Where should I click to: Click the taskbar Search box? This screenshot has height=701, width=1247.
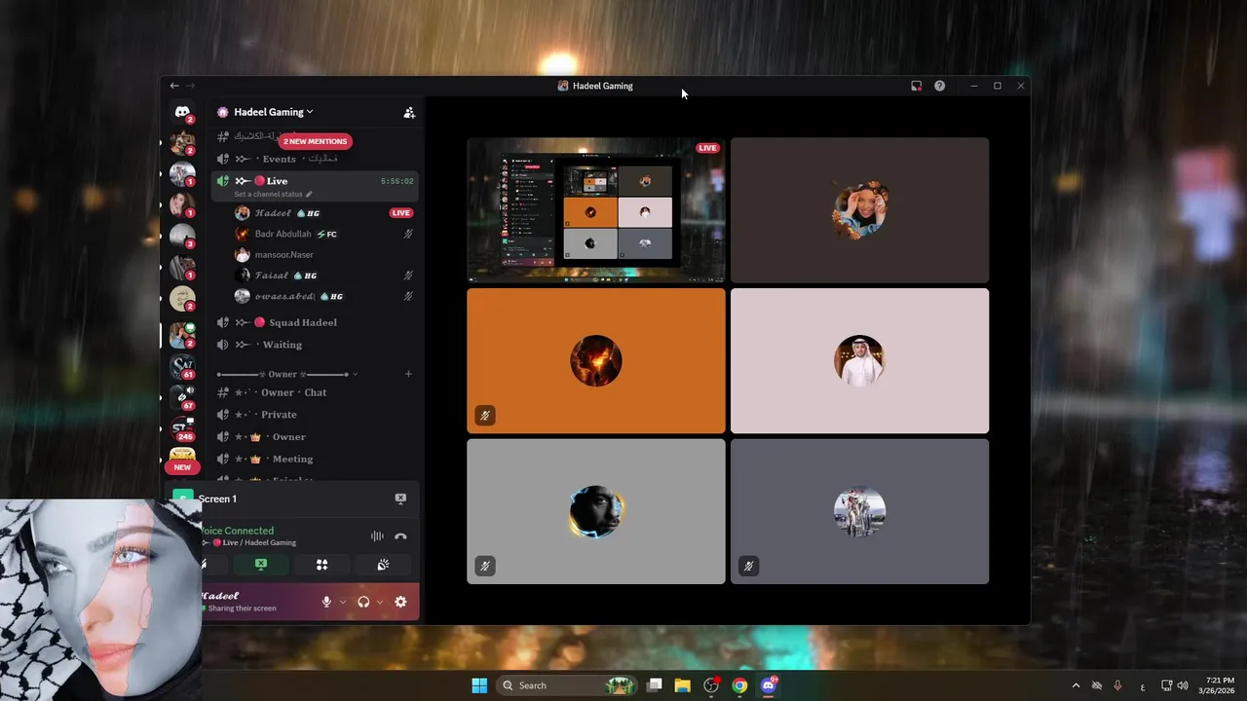coord(566,685)
